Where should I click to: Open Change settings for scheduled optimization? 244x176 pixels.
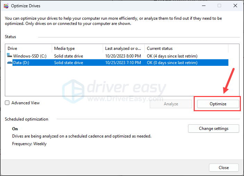pos(213,129)
